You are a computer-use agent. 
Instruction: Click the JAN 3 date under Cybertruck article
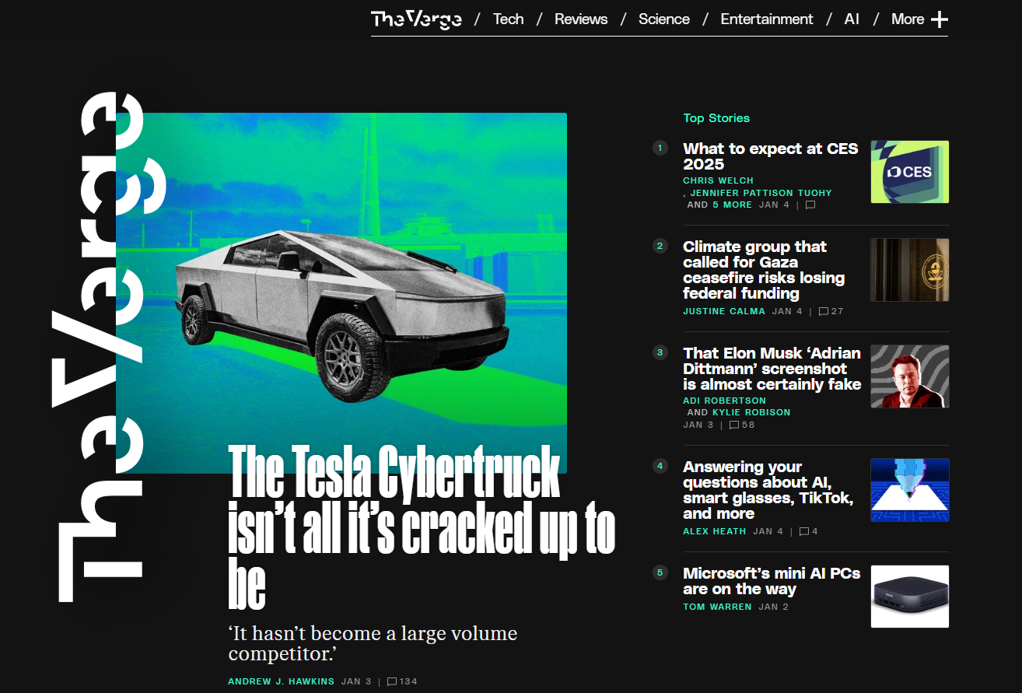(x=356, y=681)
